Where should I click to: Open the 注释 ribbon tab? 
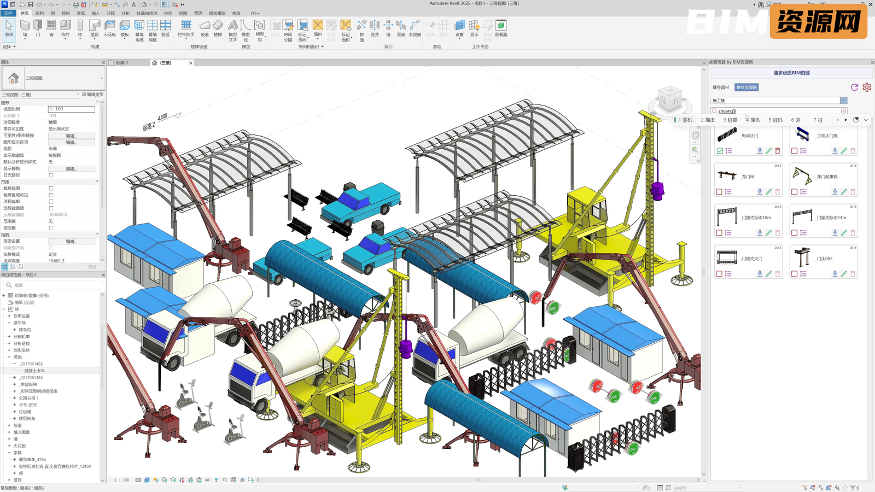click(110, 13)
